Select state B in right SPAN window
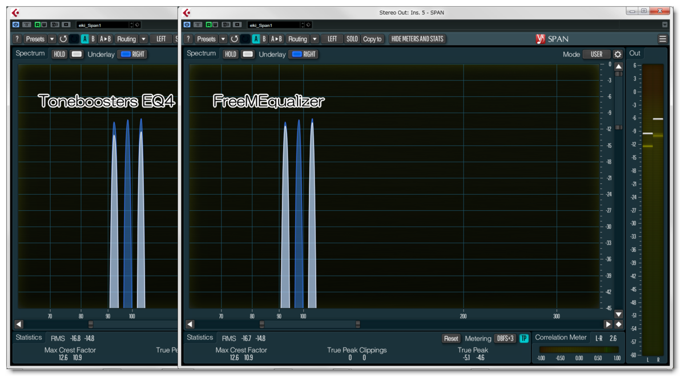The width and height of the screenshot is (685, 381). point(264,39)
